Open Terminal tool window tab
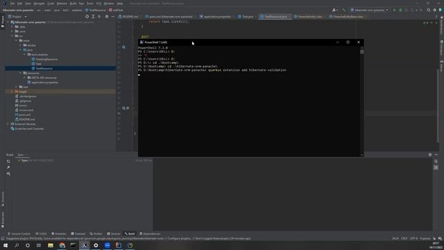Image resolution: width=444 pixels, height=250 pixels. pyautogui.click(x=78, y=234)
